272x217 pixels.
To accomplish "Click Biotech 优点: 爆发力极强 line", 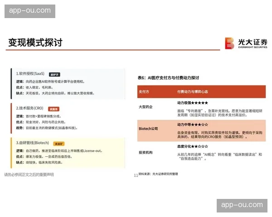I will coord(44,157).
